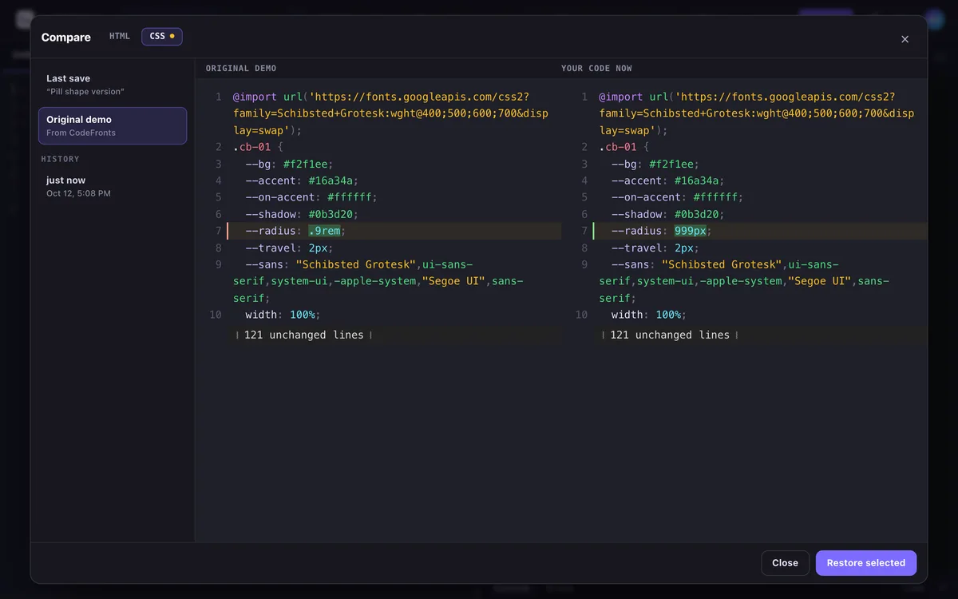Switch to the HTML tab
This screenshot has width=958, height=599.
(120, 37)
